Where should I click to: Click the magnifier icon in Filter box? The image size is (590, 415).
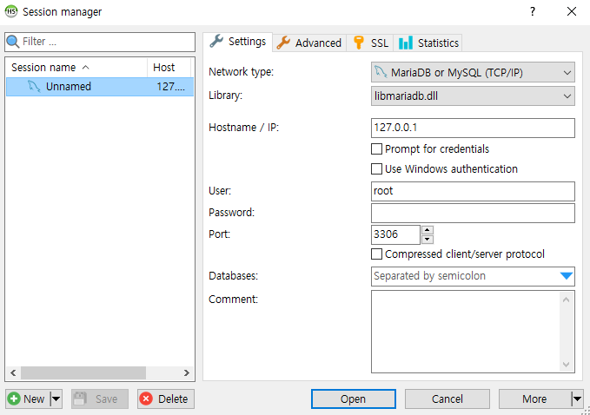13,42
